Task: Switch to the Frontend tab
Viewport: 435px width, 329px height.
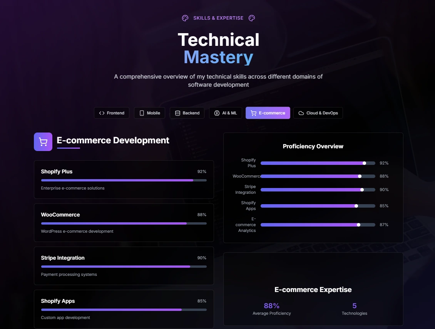Action: click(x=112, y=113)
